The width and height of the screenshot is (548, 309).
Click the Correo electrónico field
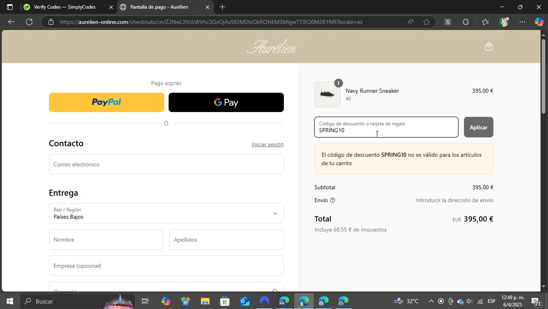[166, 164]
